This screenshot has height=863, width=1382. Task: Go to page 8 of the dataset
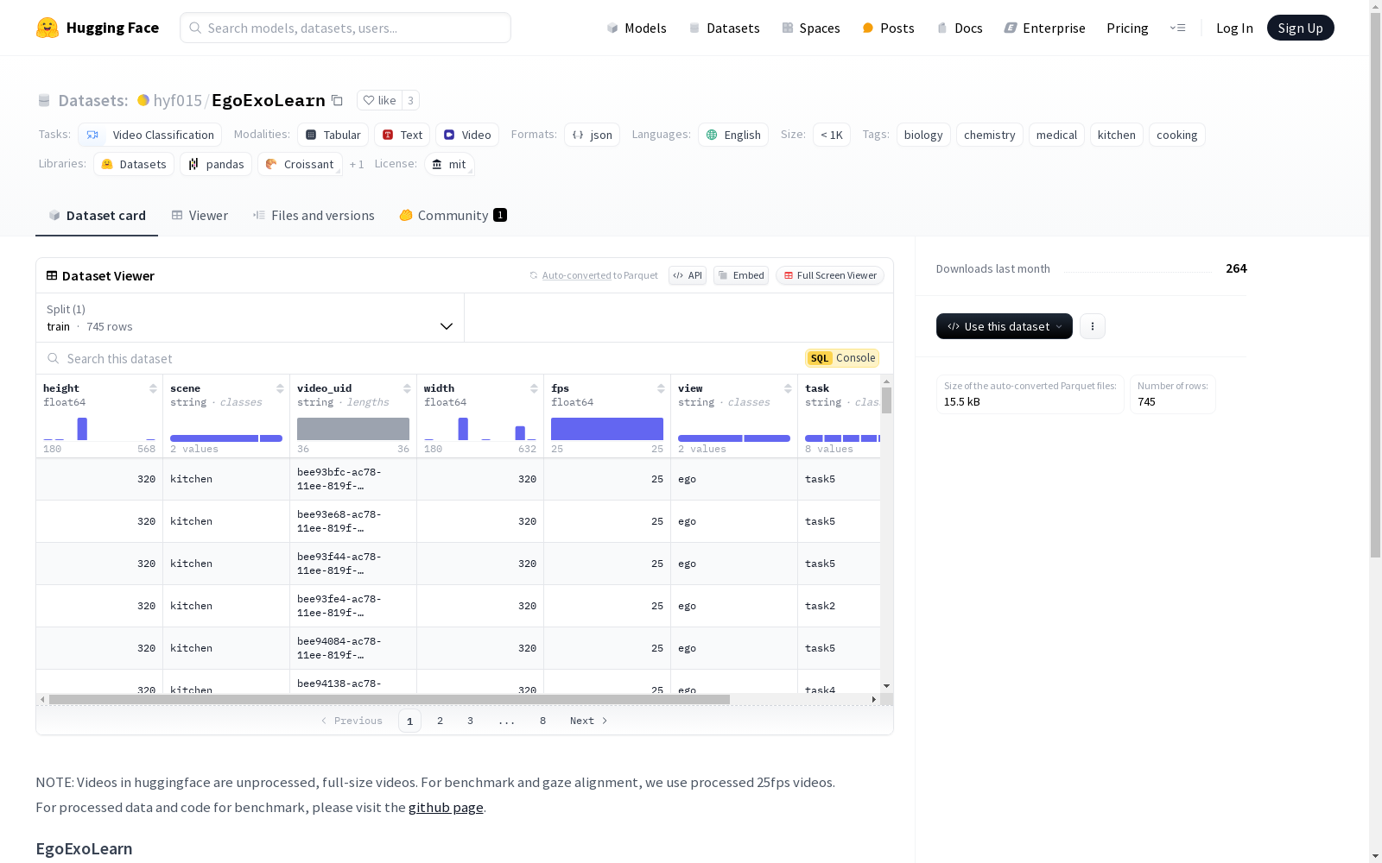(x=543, y=721)
